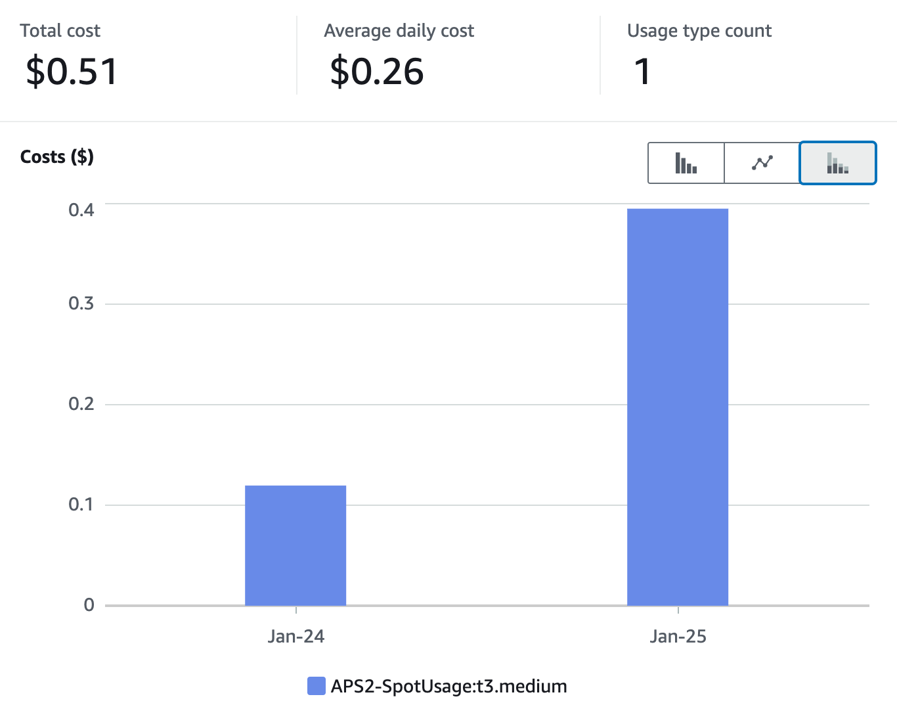Click the Jan-24 x-axis label
Screen dimensions: 897x724
295,636
